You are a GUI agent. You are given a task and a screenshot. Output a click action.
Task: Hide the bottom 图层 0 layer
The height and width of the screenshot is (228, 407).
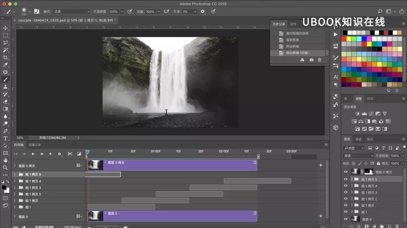coord(346,219)
